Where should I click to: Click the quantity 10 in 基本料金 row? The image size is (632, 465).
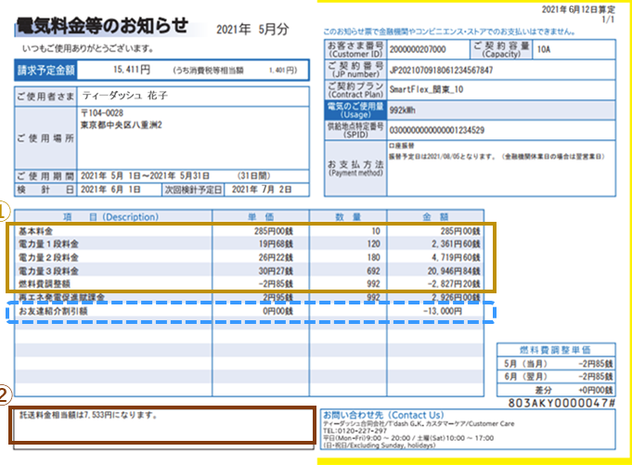pyautogui.click(x=376, y=231)
